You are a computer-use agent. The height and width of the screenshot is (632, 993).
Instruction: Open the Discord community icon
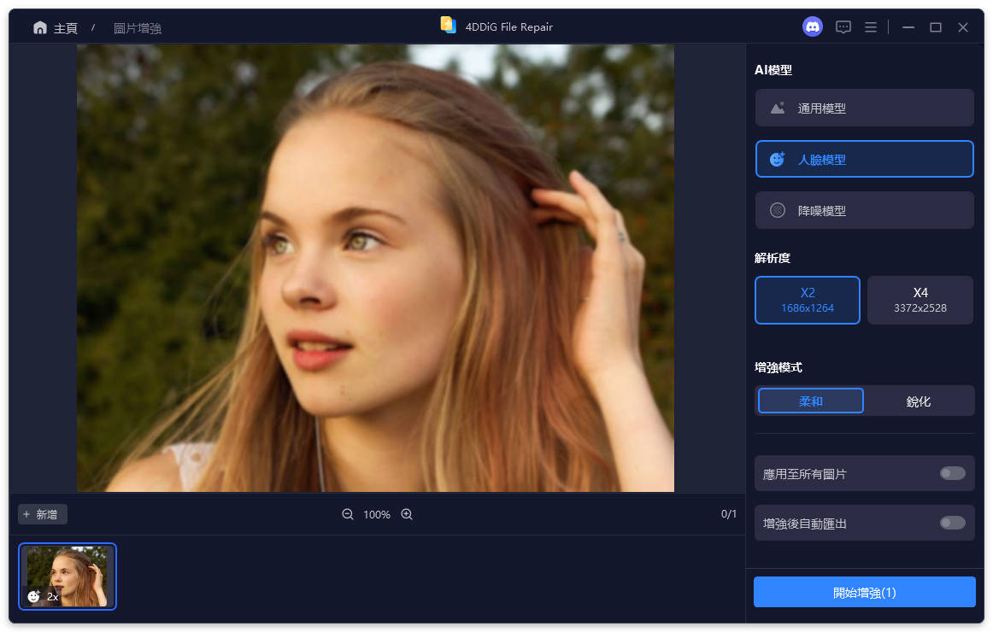point(812,27)
